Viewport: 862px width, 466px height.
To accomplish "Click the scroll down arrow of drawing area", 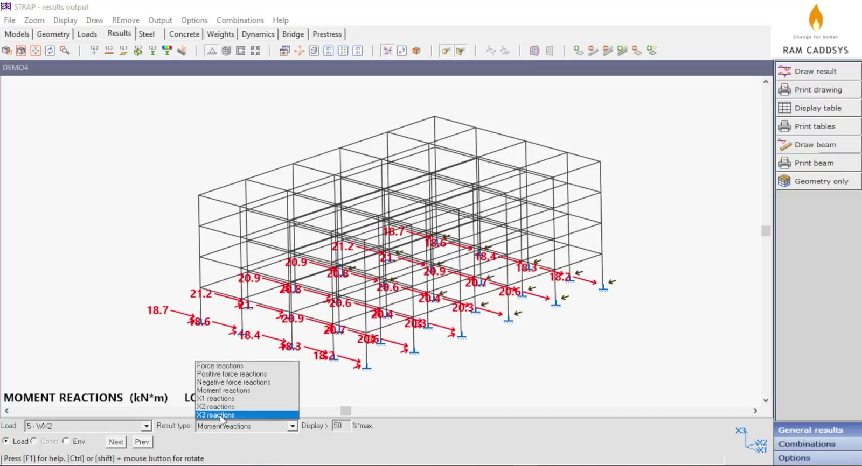I will pos(766,400).
